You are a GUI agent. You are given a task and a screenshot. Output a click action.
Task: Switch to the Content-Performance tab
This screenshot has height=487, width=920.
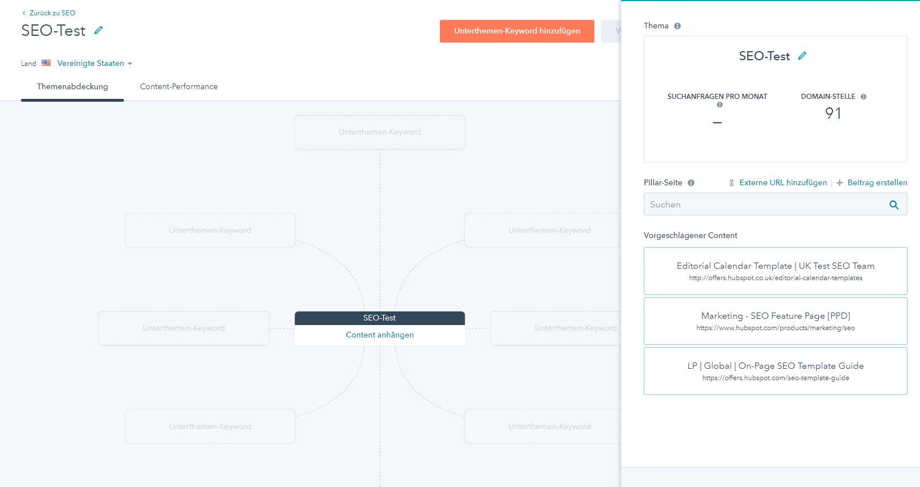[x=178, y=86]
